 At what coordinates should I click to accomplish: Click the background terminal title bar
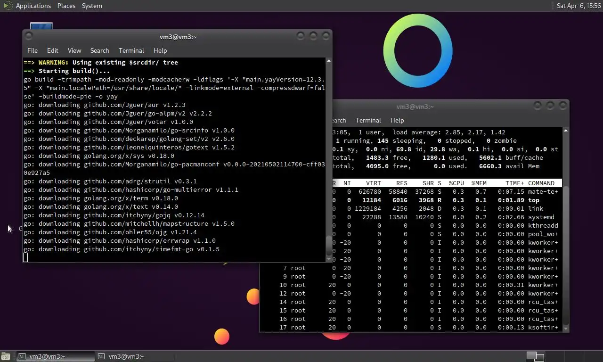[415, 107]
